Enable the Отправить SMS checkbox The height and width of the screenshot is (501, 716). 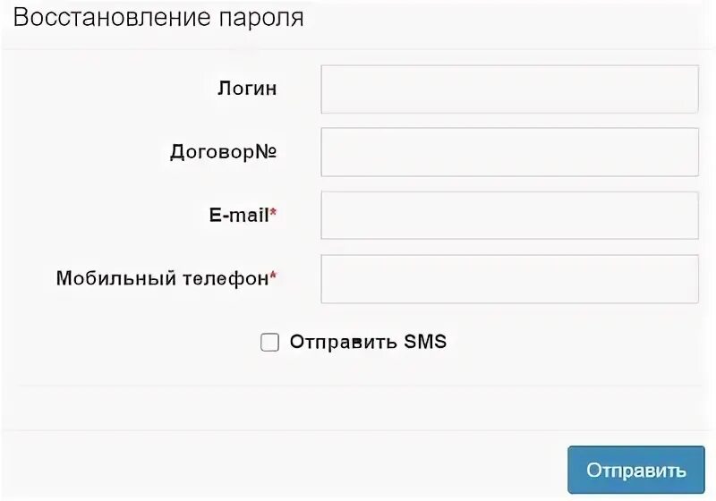(x=269, y=342)
